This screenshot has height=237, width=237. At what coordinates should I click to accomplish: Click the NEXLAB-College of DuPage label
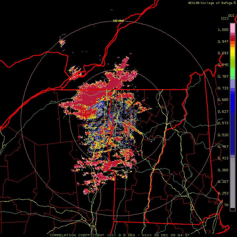[210, 3]
